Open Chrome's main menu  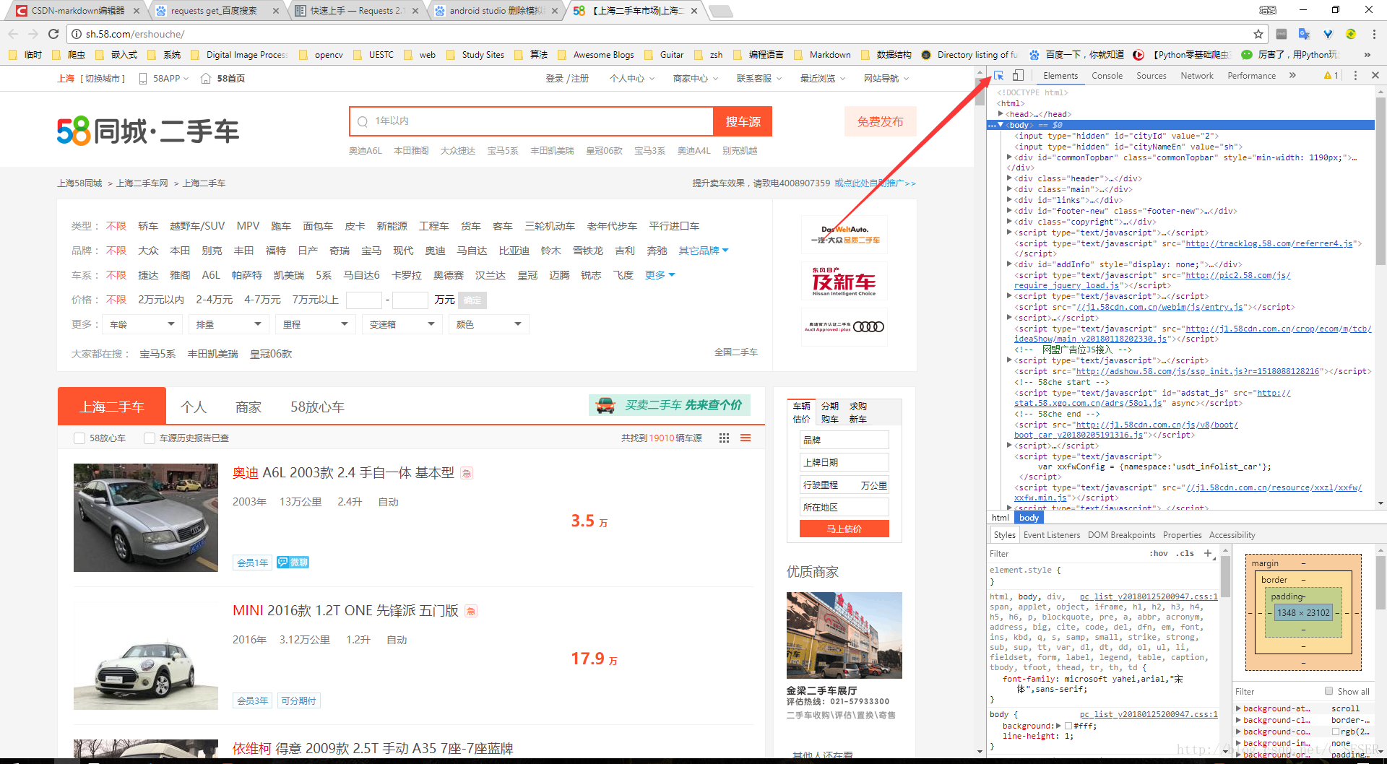click(x=1374, y=34)
